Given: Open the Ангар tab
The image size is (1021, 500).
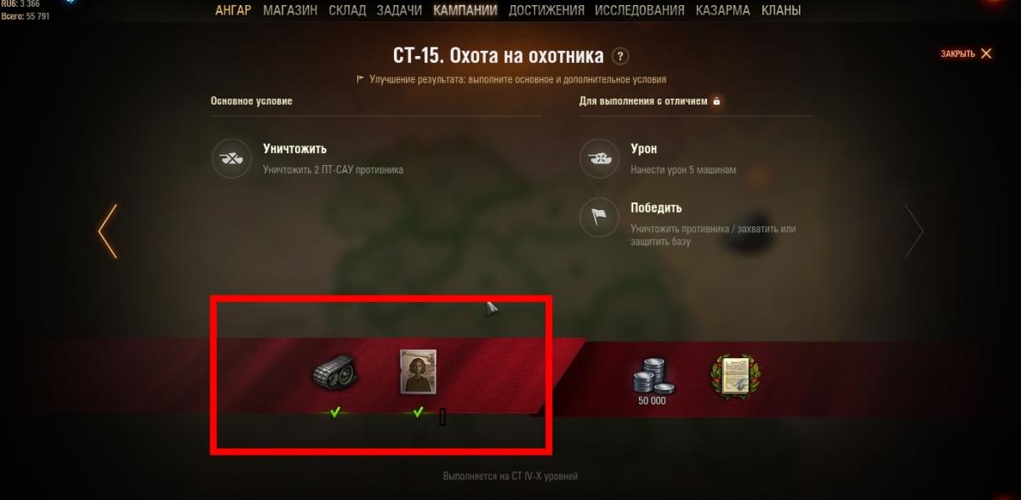Looking at the screenshot, I should [233, 11].
